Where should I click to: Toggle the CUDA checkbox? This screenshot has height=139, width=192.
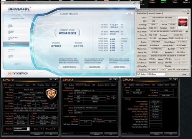(x=158, y=69)
